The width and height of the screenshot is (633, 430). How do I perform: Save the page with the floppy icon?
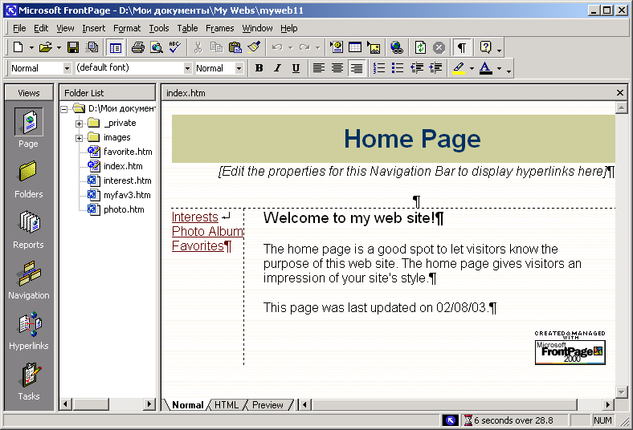point(73,47)
